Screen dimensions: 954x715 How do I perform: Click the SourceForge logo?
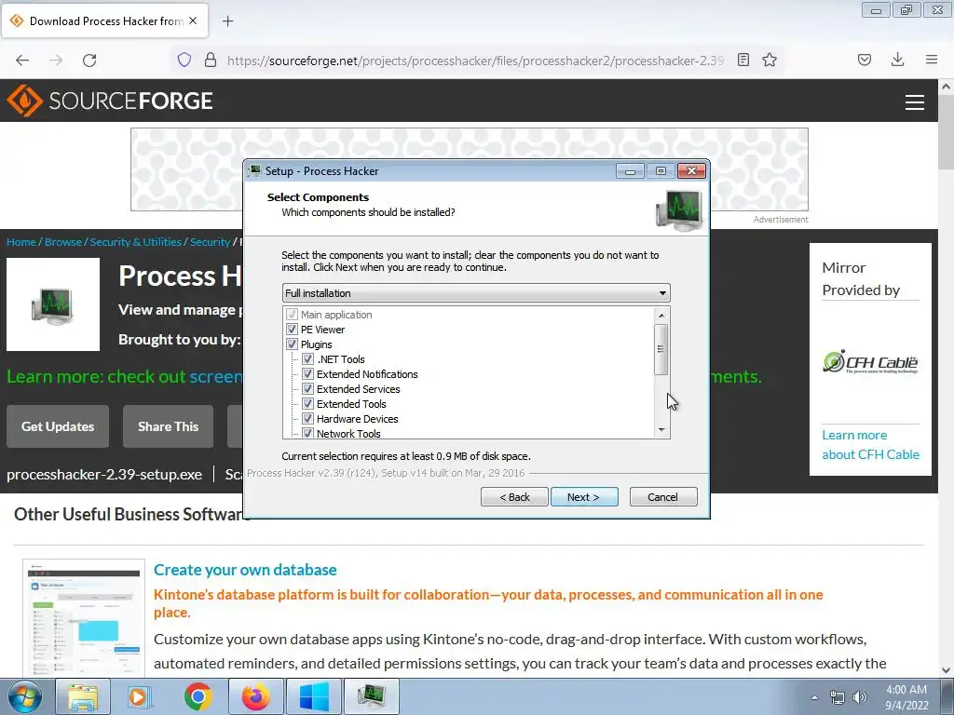tap(110, 101)
